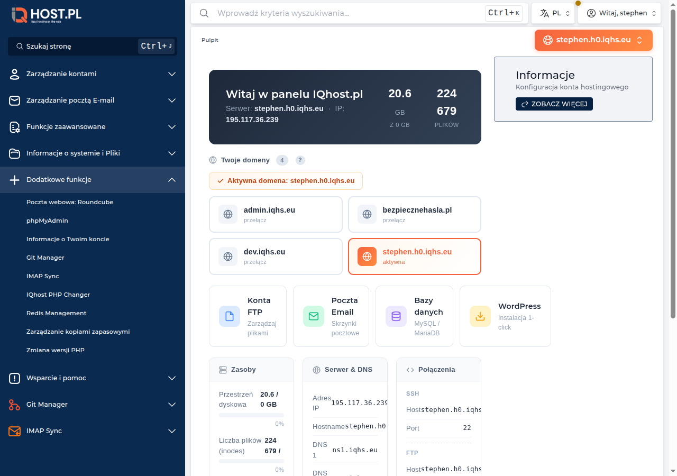This screenshot has height=476, width=677.
Task: Click the ZOBACZ WIĘCEJ button
Action: 554,104
